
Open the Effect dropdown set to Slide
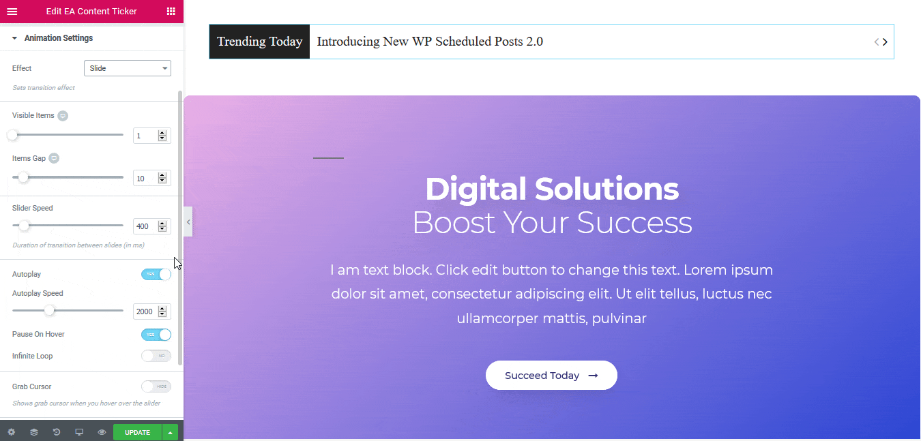pyautogui.click(x=128, y=68)
